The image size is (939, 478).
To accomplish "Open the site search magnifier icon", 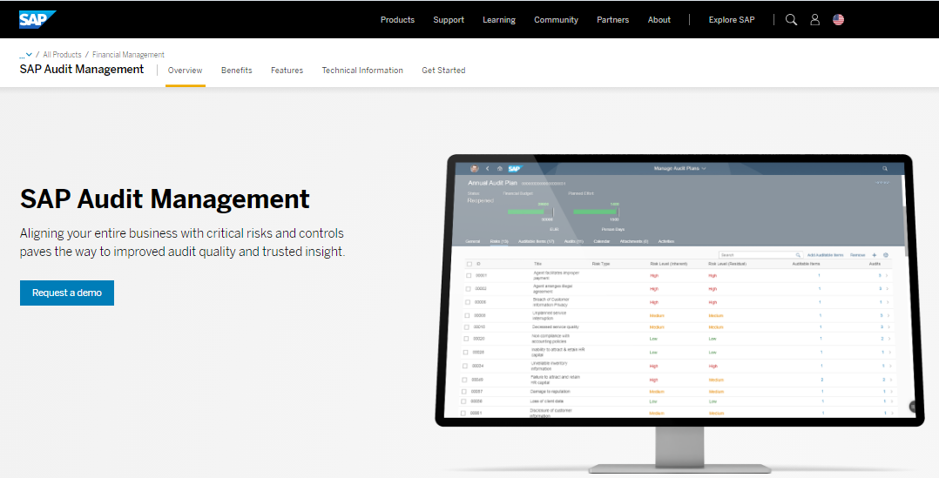I will (791, 19).
